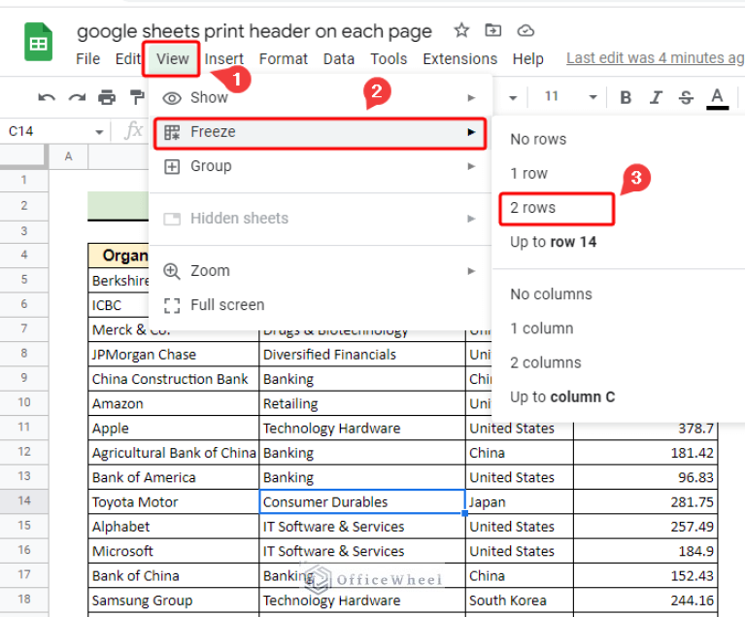
Task: Expand the Show submenu
Action: point(320,97)
